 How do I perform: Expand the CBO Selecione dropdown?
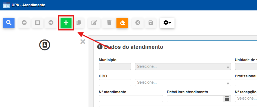coord(183,82)
